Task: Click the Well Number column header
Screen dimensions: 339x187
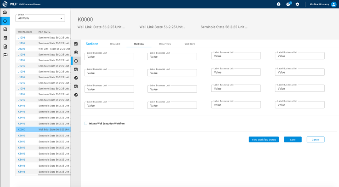Action: pyautogui.click(x=25, y=32)
